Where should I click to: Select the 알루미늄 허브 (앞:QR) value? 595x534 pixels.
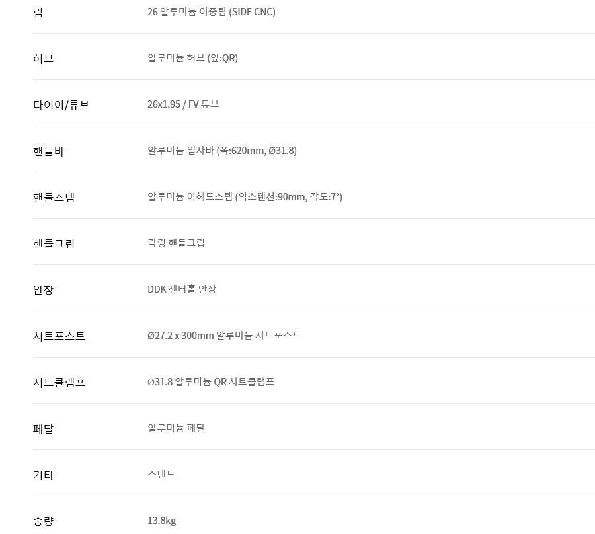point(192,58)
